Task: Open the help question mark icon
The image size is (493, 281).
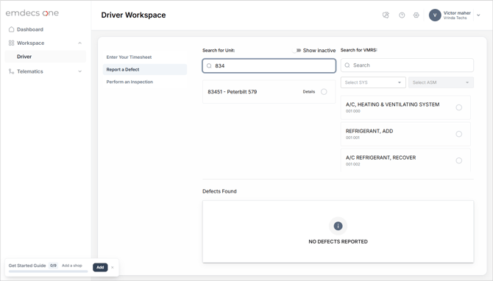Action: click(402, 15)
